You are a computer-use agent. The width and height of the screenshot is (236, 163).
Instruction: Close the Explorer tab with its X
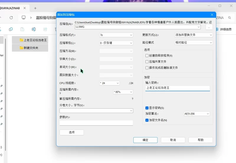24,8
